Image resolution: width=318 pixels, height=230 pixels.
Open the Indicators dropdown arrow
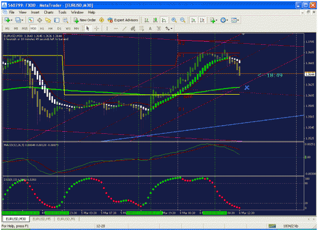pyautogui.click(x=216, y=20)
